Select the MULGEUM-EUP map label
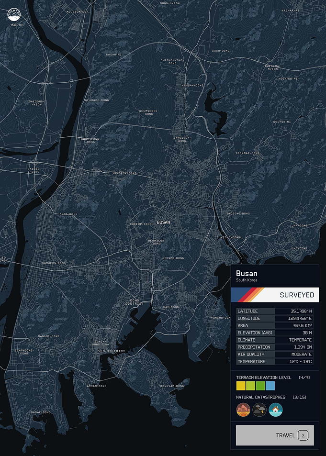Screen dimensions: 326x456 pos(77,12)
